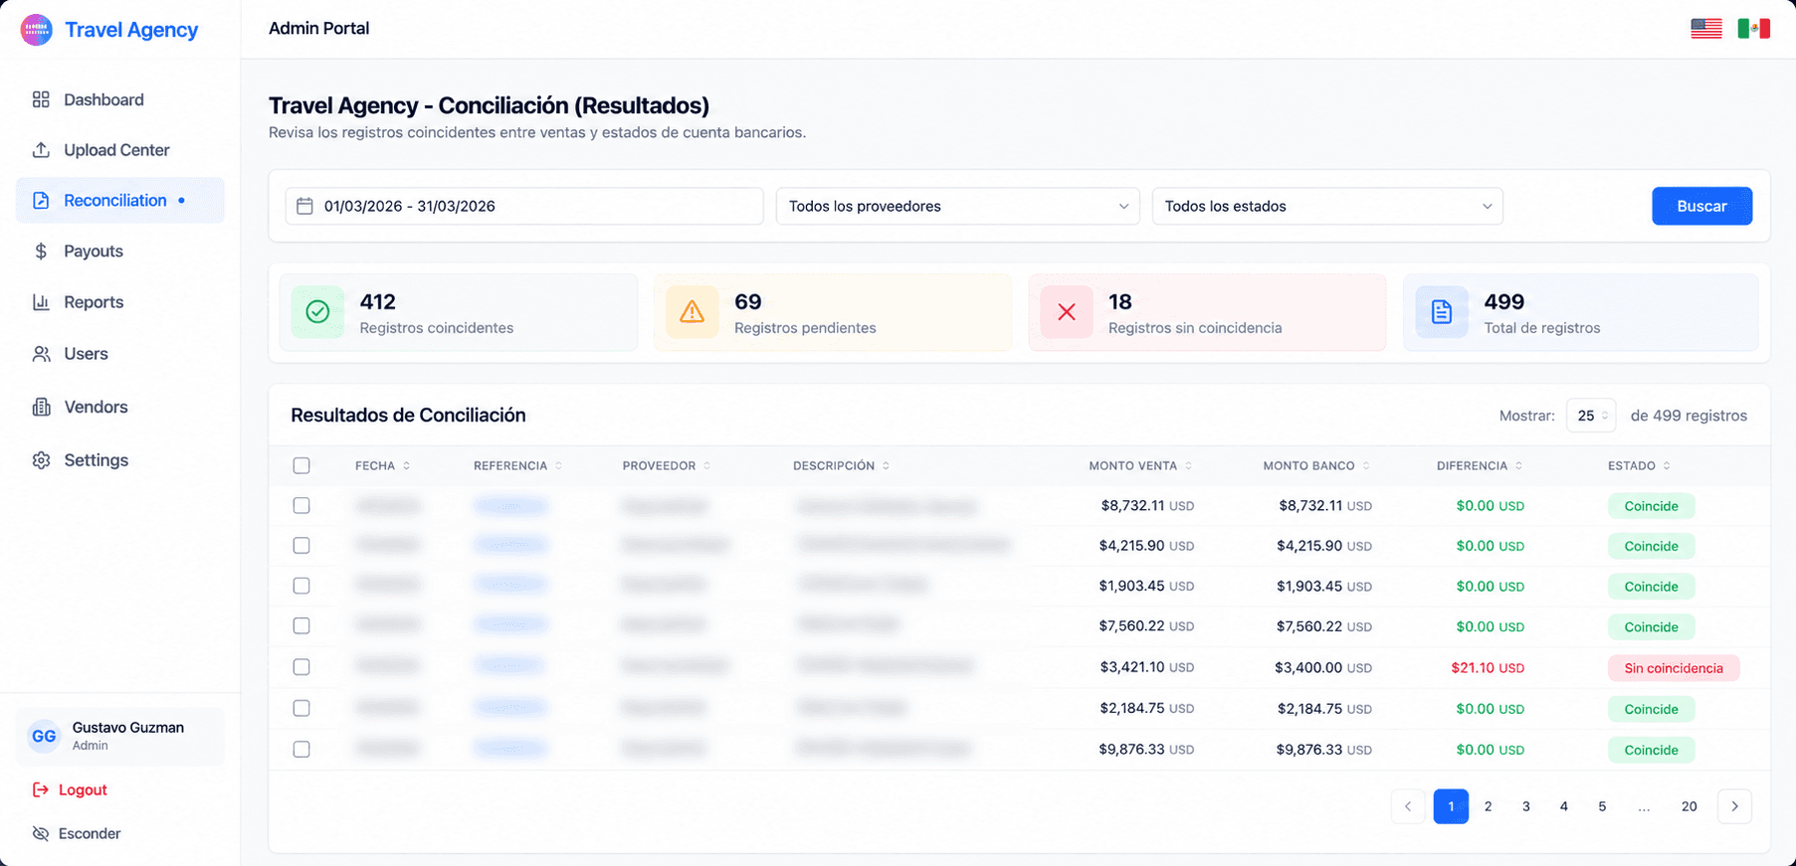
Task: Check the row with $1,903.45 sale amount
Action: [x=301, y=586]
